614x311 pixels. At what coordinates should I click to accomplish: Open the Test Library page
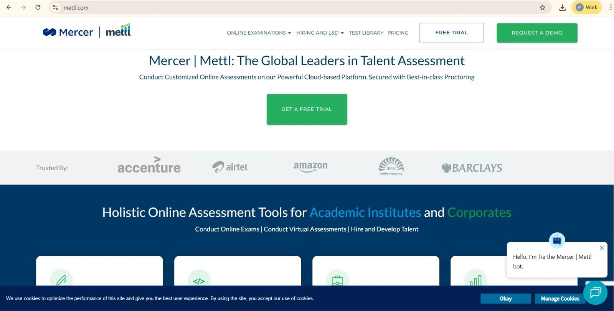366,33
